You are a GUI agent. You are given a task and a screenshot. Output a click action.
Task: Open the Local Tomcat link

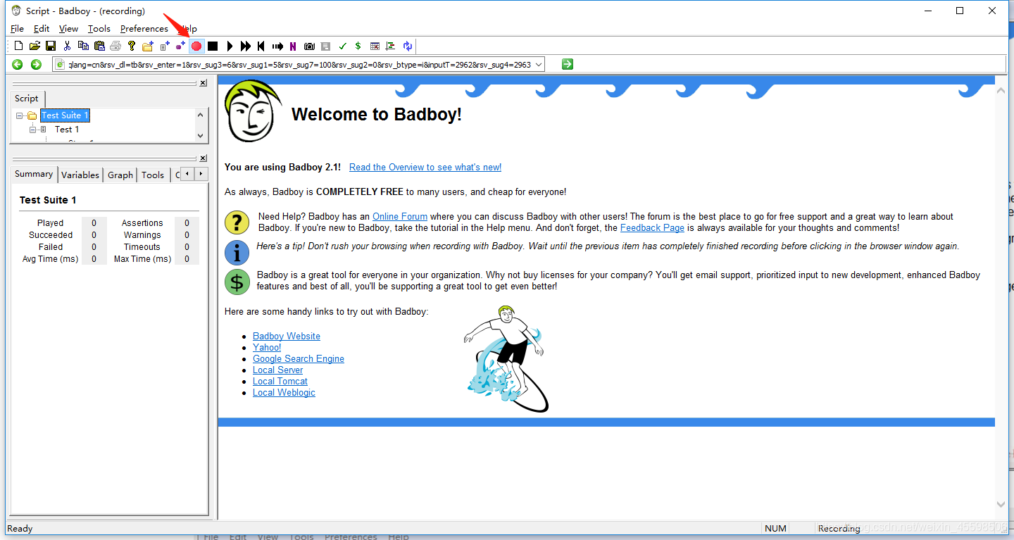coord(280,382)
